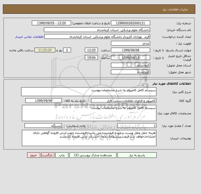
Task: Click the گروه کالا field
Action: pyautogui.click(x=124, y=101)
